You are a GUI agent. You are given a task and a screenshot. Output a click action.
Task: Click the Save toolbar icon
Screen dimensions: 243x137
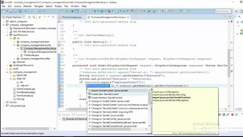[11, 11]
